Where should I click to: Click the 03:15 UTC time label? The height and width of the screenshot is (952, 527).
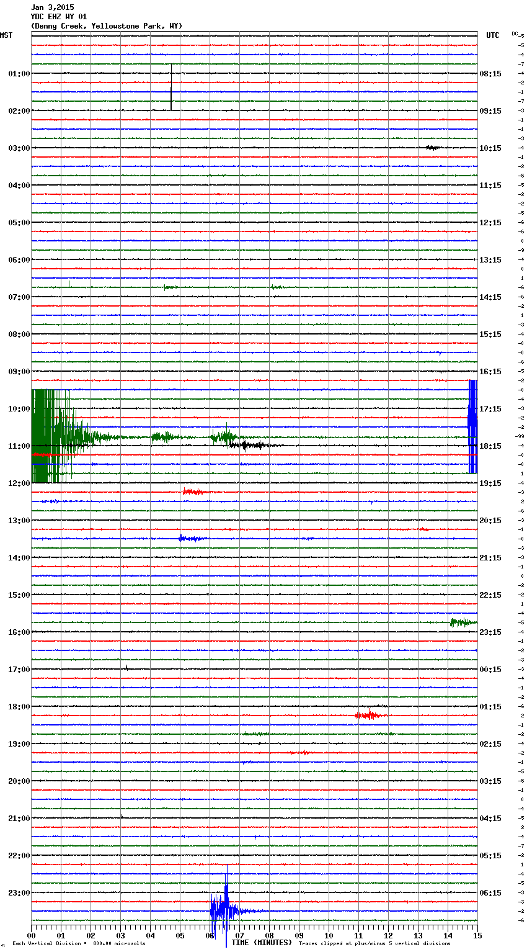click(x=490, y=781)
